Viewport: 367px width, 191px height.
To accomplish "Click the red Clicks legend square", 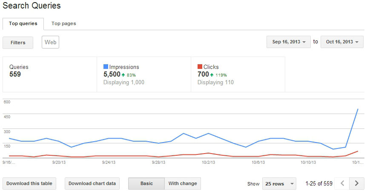I will [x=200, y=67].
